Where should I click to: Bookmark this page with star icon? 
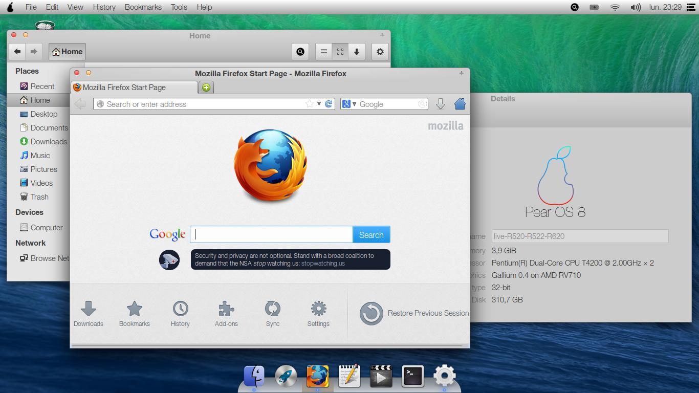point(309,104)
